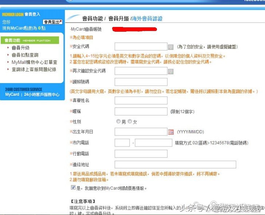Open MyMall購物中心訂單查 sidebar item
This screenshot has width=265, height=215.
click(35, 62)
